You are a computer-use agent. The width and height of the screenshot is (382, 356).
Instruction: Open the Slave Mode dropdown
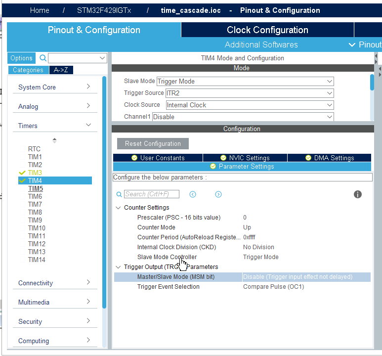[245, 81]
